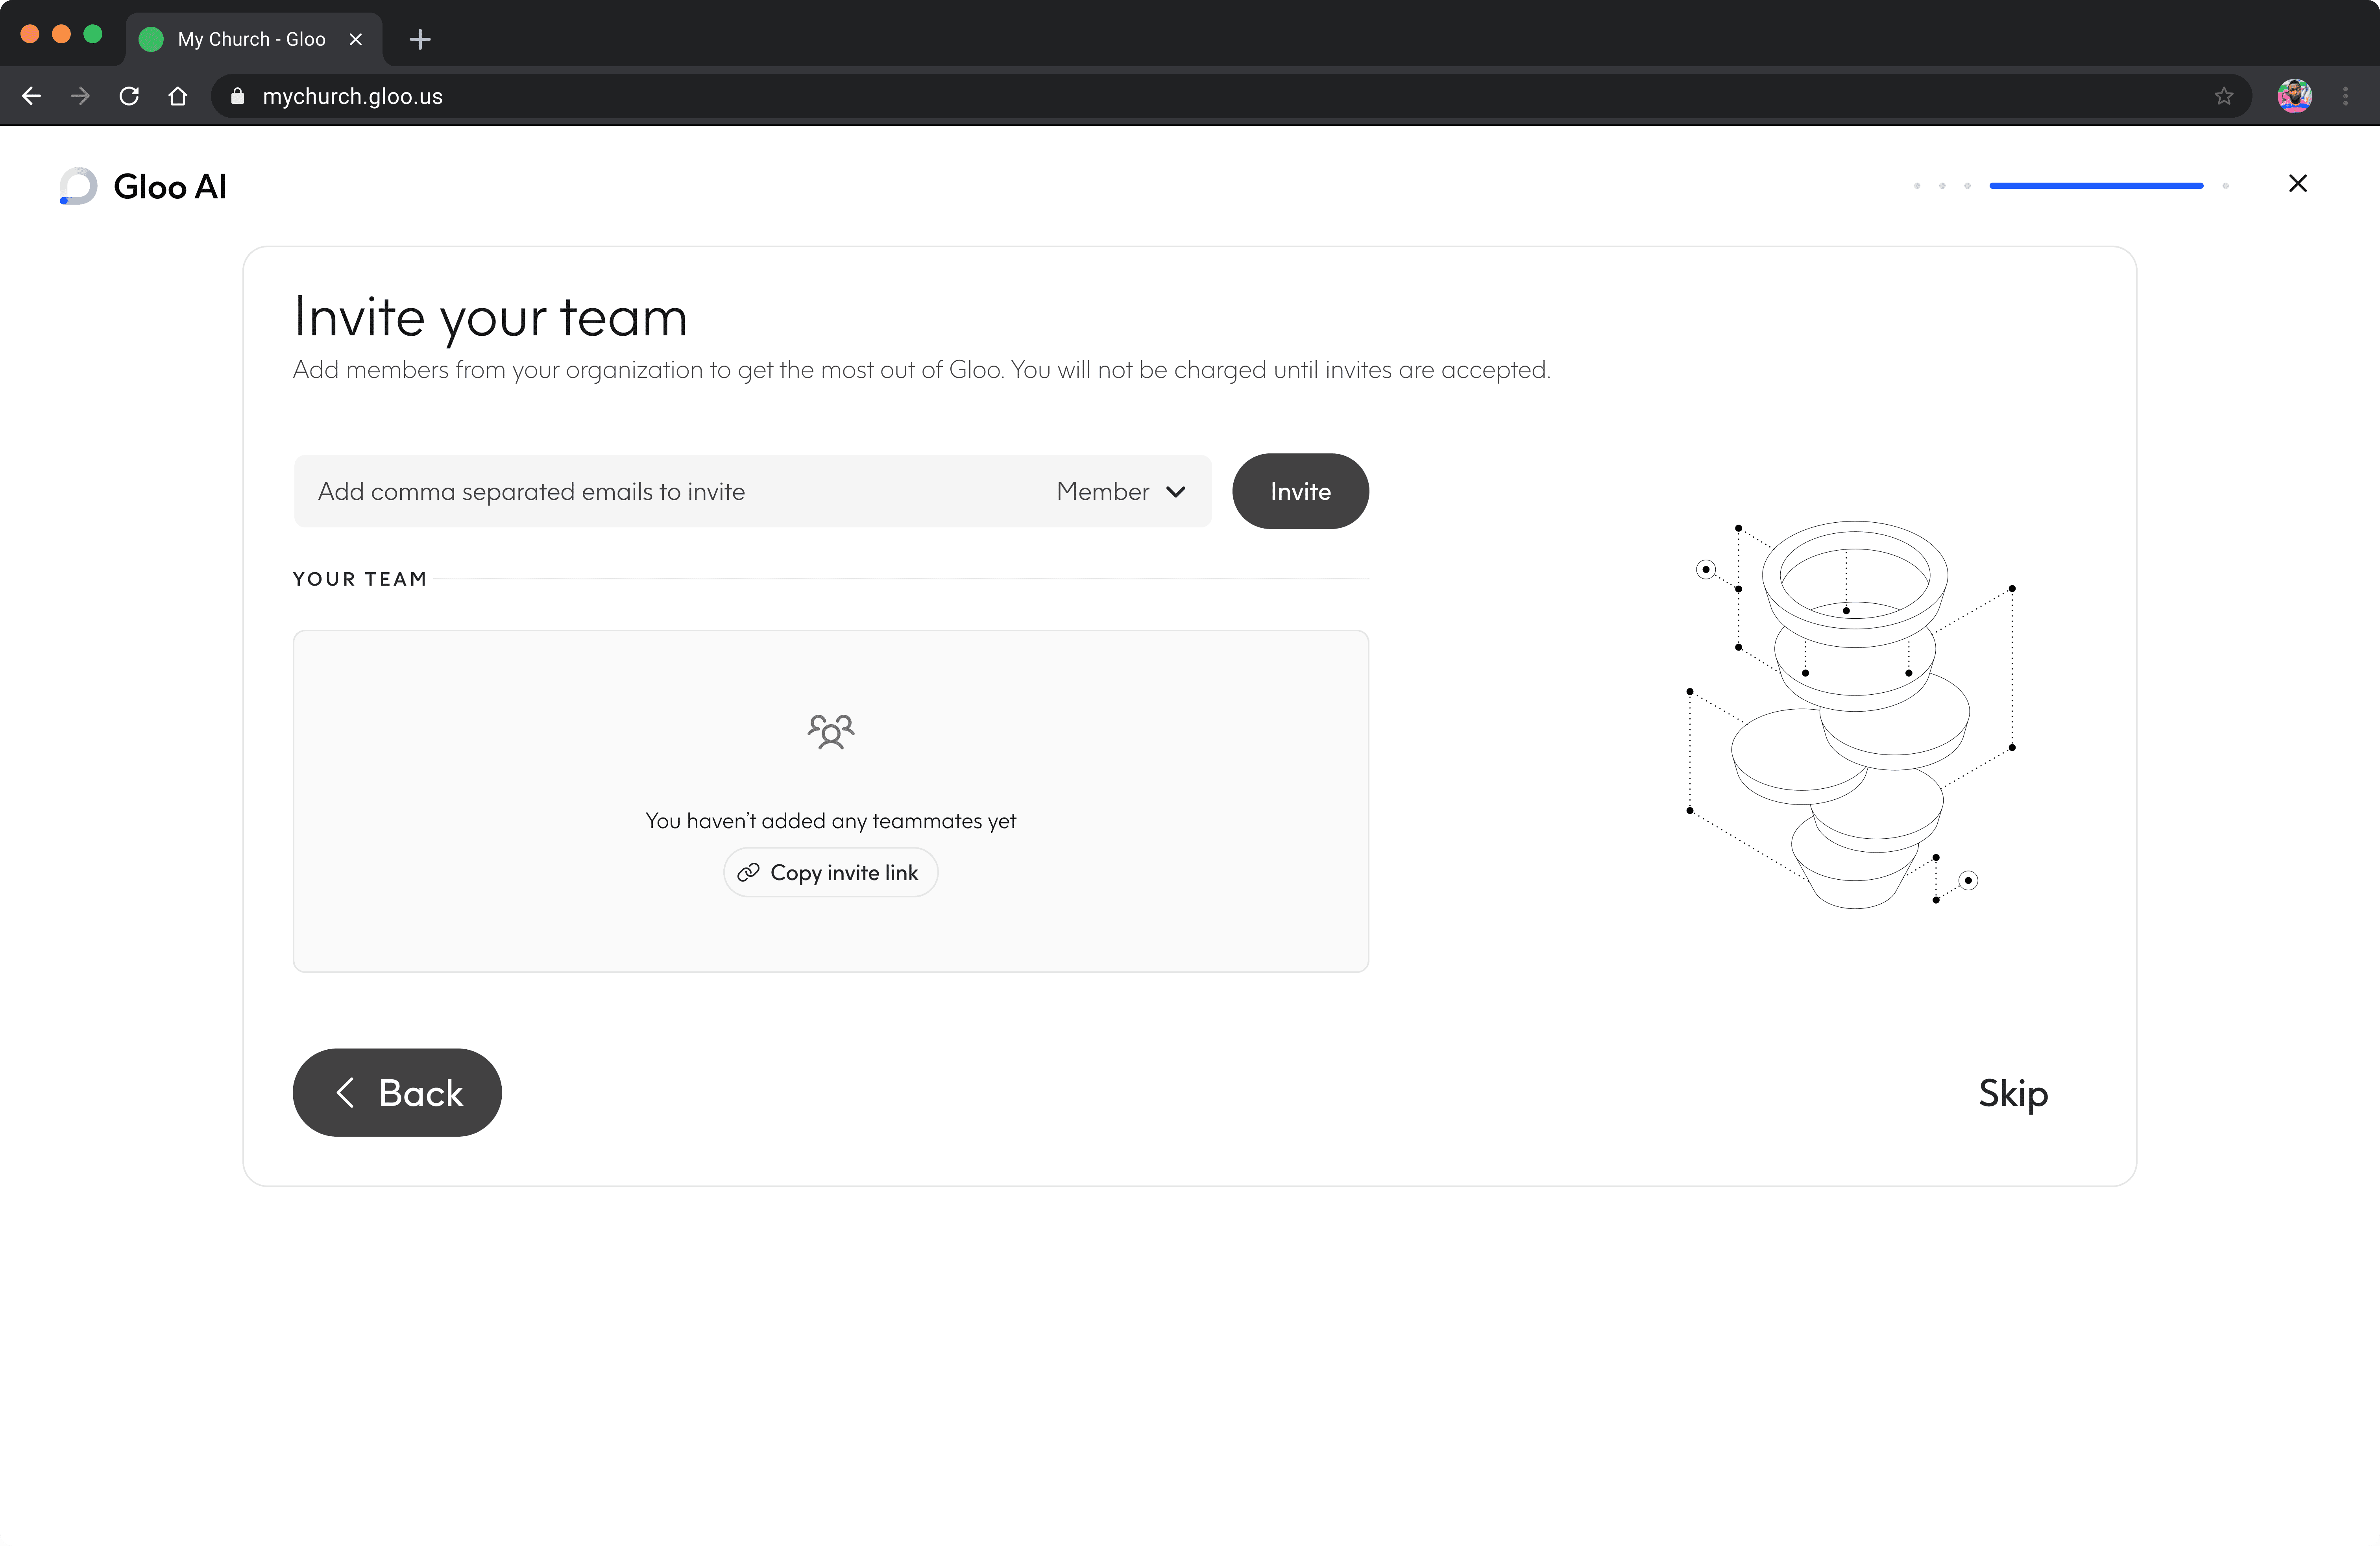Click the browser forward arrow

[80, 96]
